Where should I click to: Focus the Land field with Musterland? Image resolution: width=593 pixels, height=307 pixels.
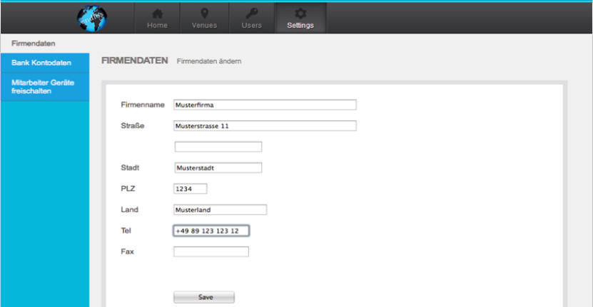coord(220,209)
